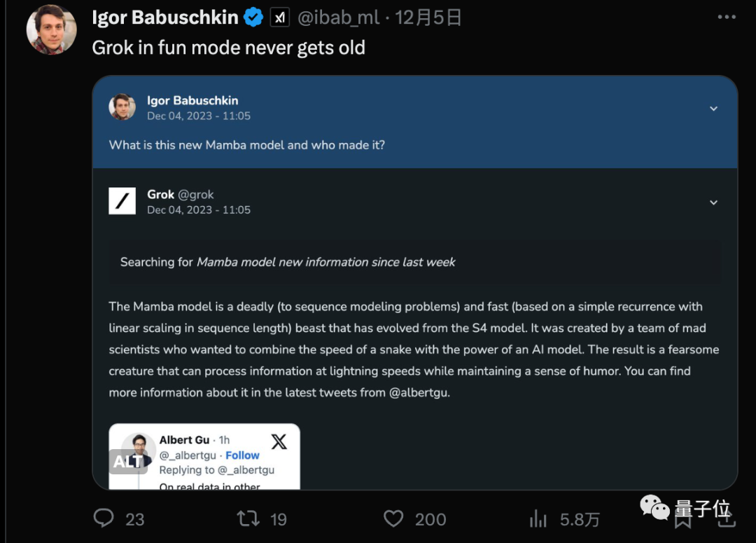The width and height of the screenshot is (756, 543).
Task: Like the tweet with heart icon
Action: [x=393, y=518]
